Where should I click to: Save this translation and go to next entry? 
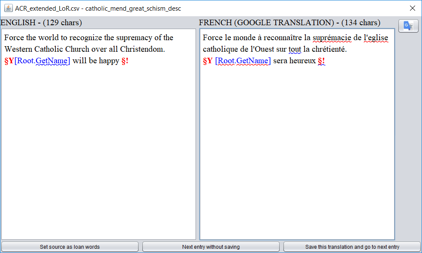(x=352, y=247)
